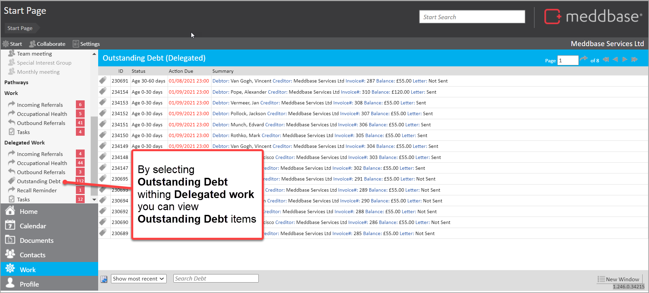Click the Search Debt field
Screen dimensions: 649x293
pyautogui.click(x=216, y=279)
